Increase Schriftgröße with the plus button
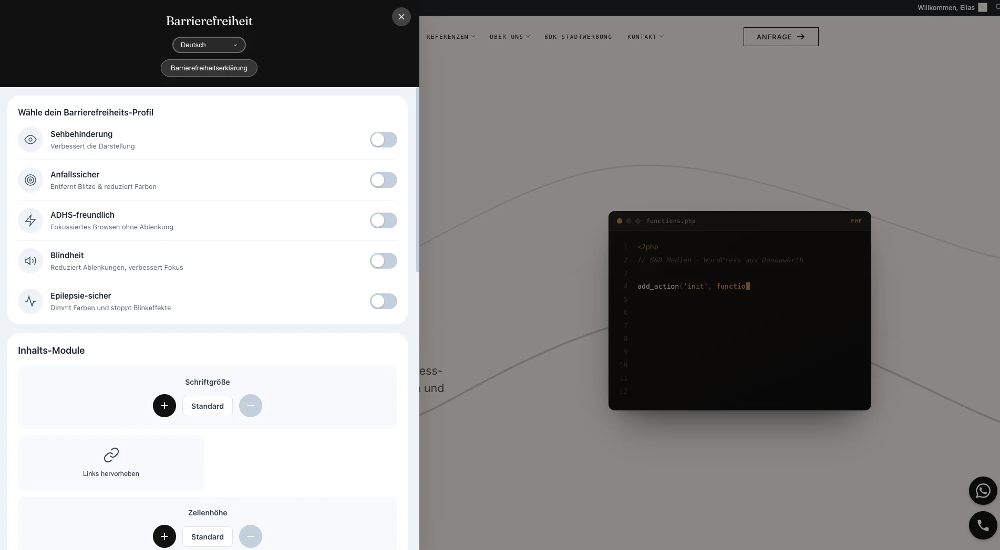The image size is (1000, 550). coord(164,406)
